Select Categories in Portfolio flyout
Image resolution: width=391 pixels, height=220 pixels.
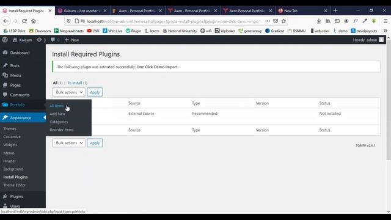point(59,122)
